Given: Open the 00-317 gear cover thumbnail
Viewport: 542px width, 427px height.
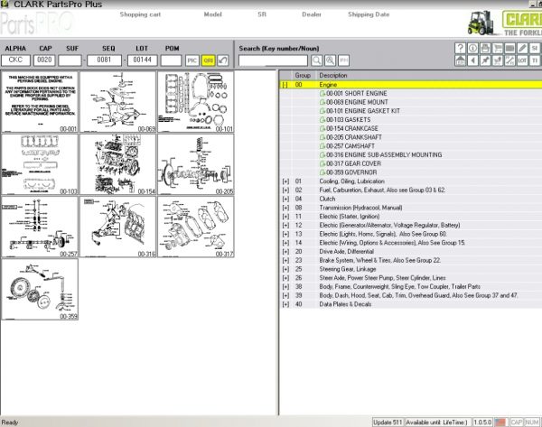Looking at the screenshot, I should pyautogui.click(x=196, y=227).
